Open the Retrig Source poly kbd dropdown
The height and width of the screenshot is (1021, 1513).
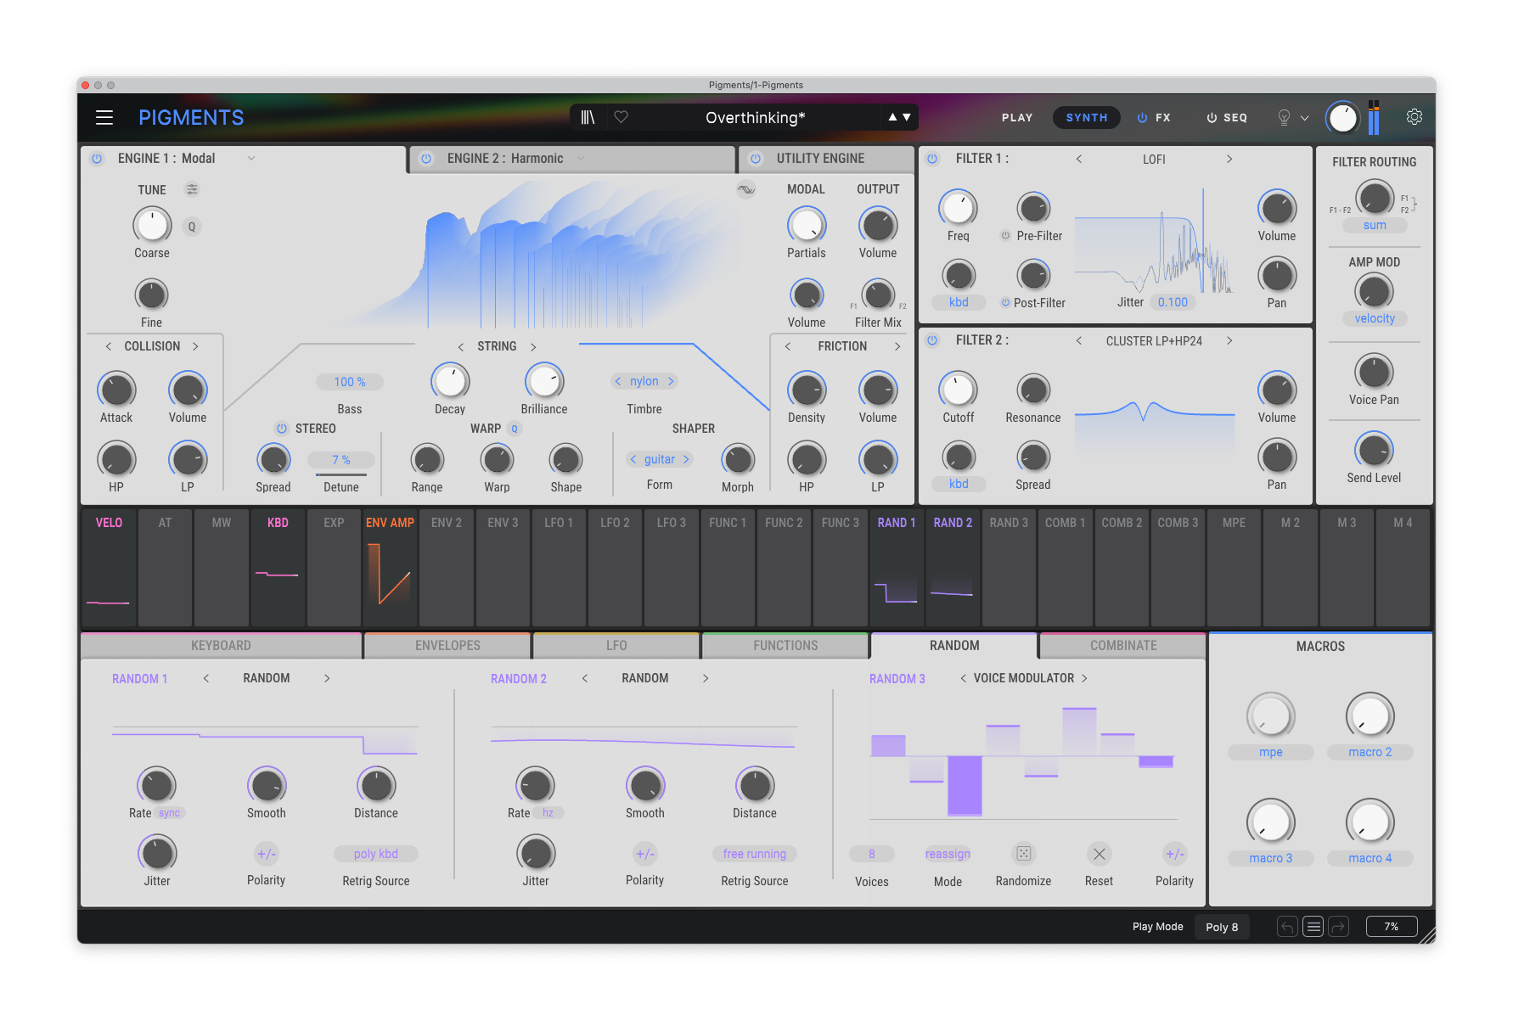375,854
